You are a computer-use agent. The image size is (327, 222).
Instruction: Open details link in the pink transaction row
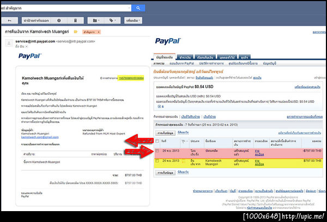click(259, 153)
